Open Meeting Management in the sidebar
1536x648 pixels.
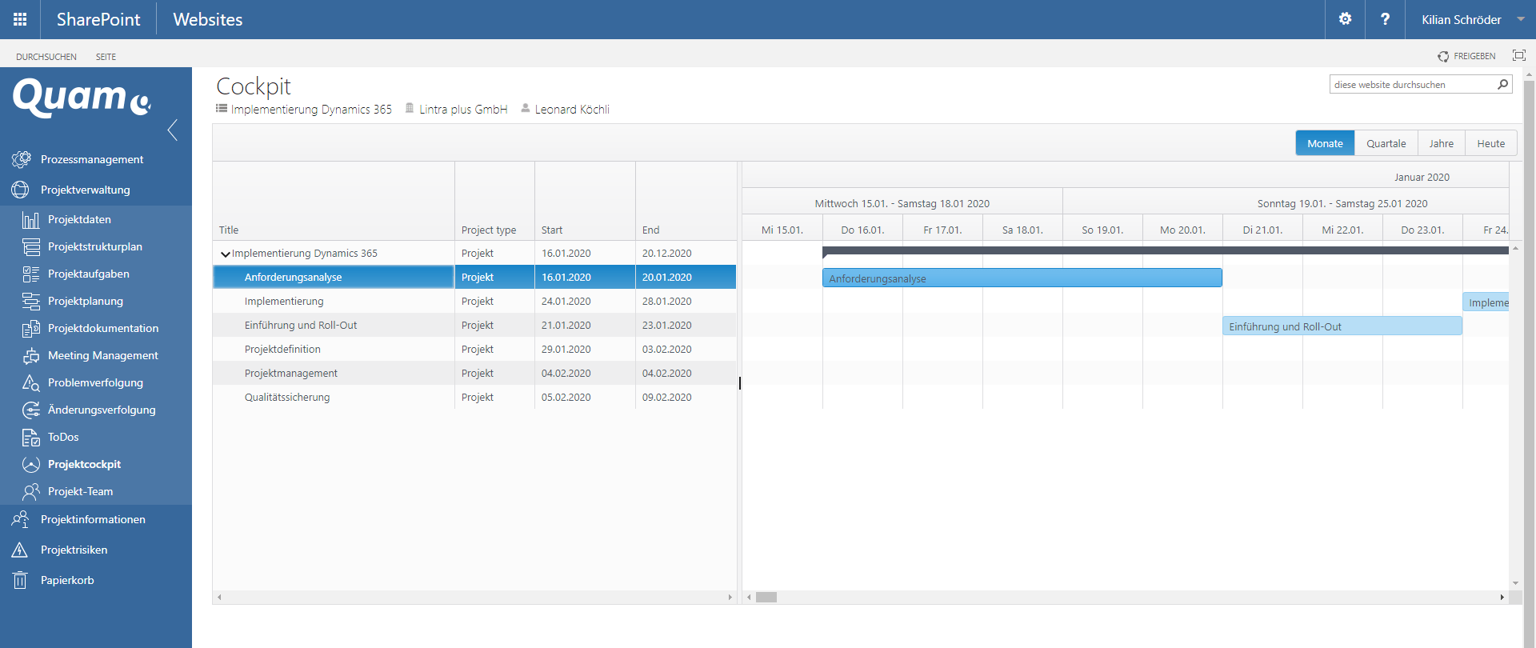pos(102,355)
